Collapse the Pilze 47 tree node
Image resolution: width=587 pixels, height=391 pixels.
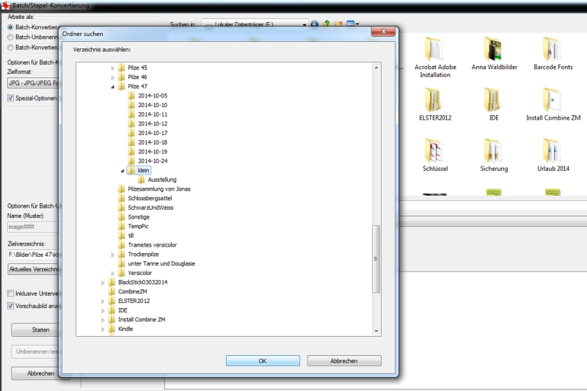pos(112,87)
